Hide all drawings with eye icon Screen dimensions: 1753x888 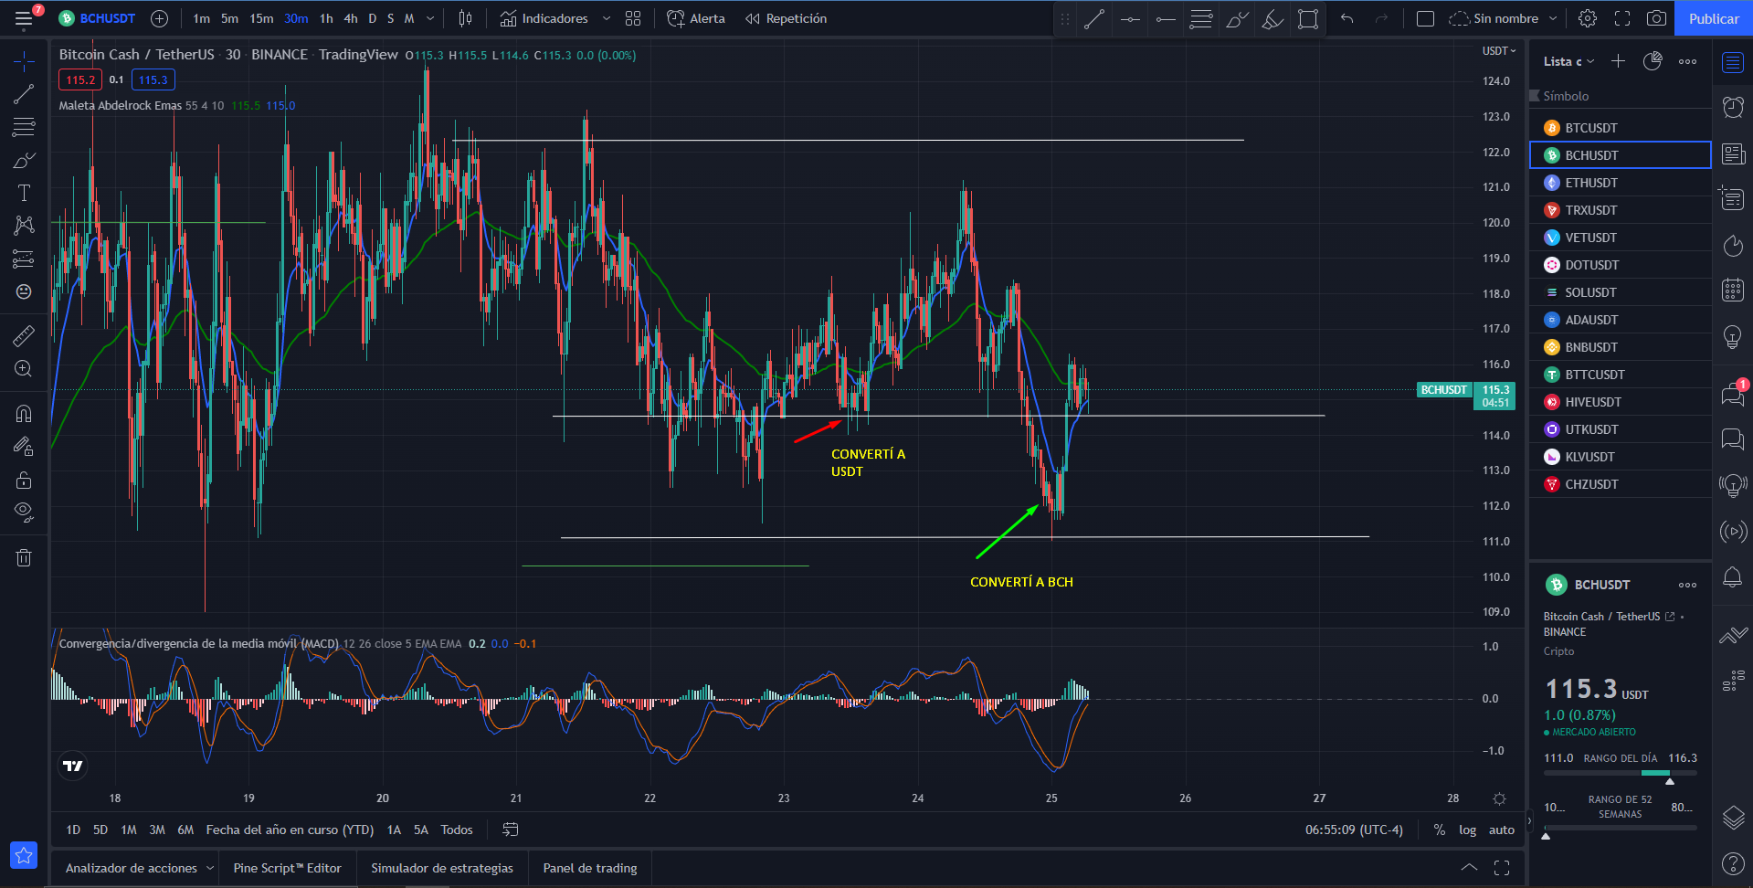click(24, 512)
